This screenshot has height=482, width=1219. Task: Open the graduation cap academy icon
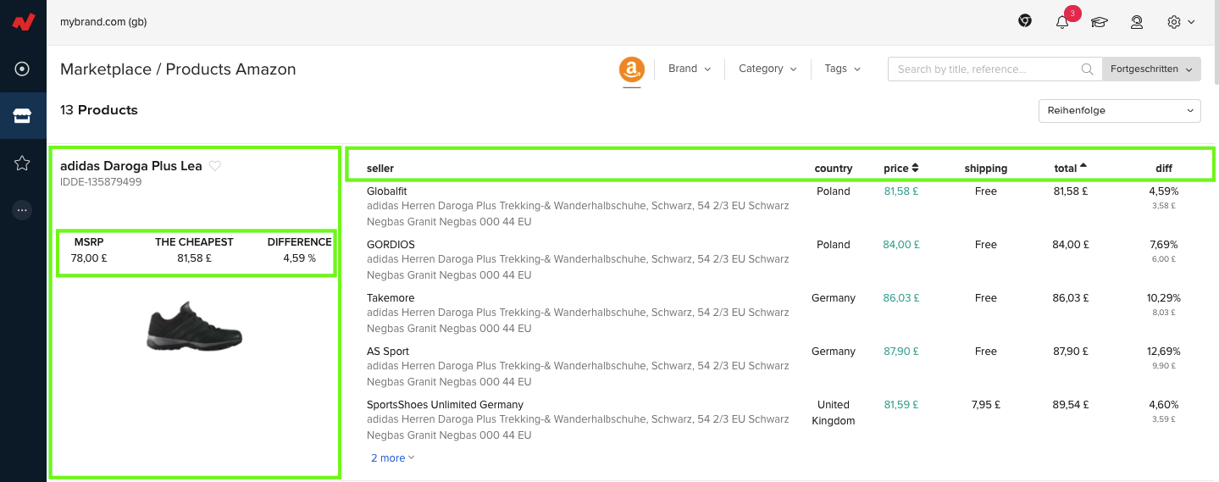[1100, 22]
